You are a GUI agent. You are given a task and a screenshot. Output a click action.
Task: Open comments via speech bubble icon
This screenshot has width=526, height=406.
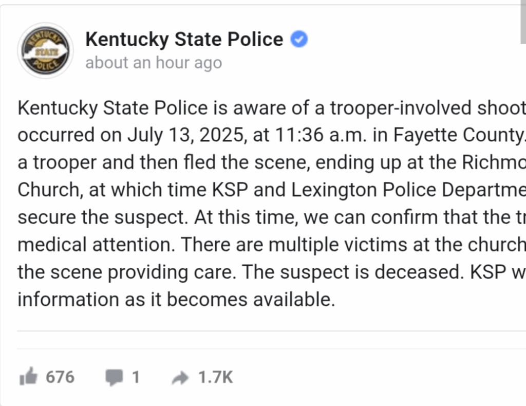click(x=114, y=378)
